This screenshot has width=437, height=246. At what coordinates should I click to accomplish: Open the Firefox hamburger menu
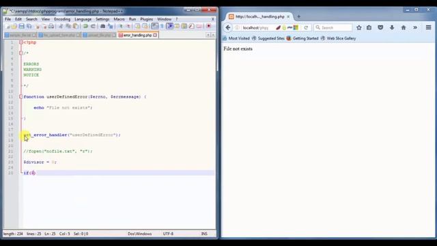(428, 27)
